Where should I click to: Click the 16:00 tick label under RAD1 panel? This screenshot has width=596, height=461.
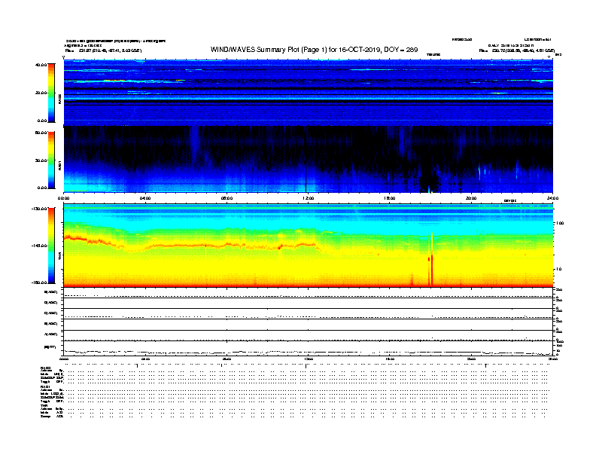point(390,198)
